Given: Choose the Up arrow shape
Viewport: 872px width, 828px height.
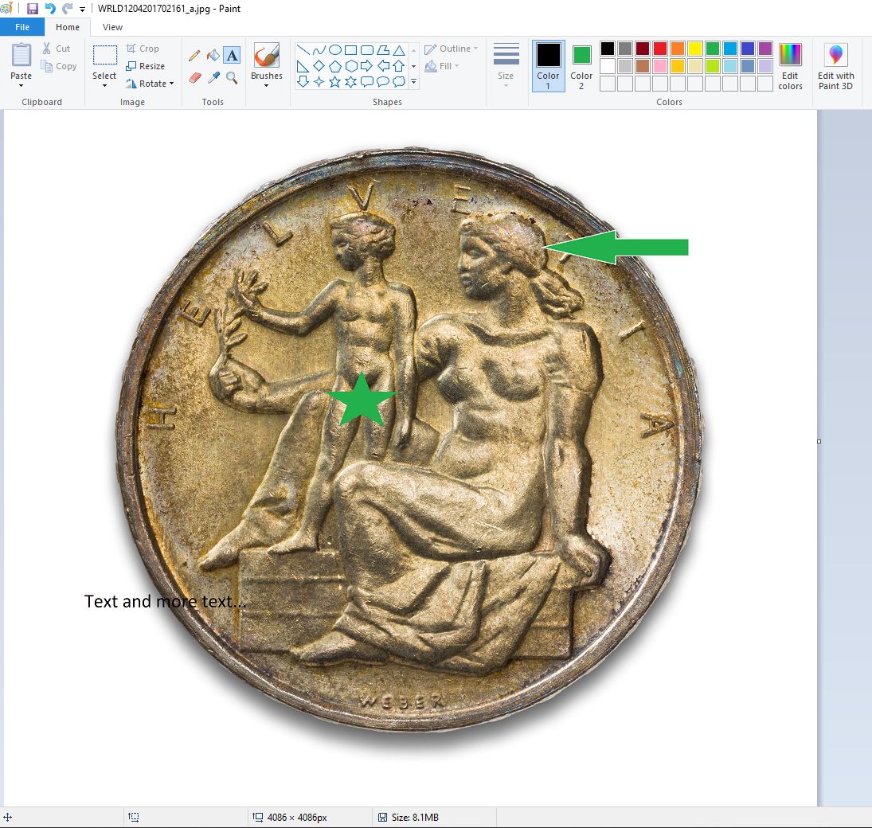Looking at the screenshot, I should pos(399,66).
